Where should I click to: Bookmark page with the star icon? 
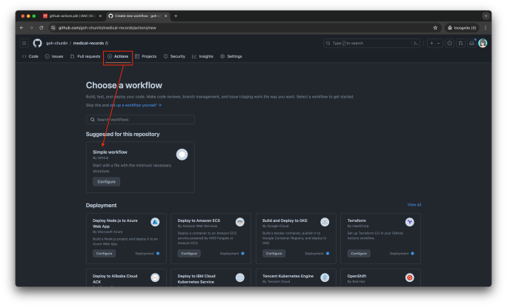(x=435, y=27)
